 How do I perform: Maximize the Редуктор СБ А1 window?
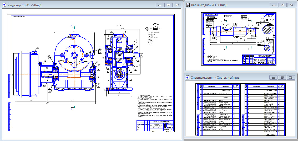tap(168, 5)
